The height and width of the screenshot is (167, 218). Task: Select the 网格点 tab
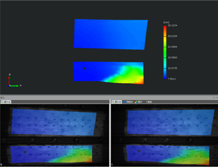tap(128, 102)
